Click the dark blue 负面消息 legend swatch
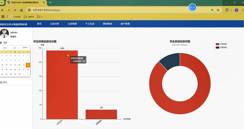Viewport: 244px width, 129px height. tap(218, 47)
